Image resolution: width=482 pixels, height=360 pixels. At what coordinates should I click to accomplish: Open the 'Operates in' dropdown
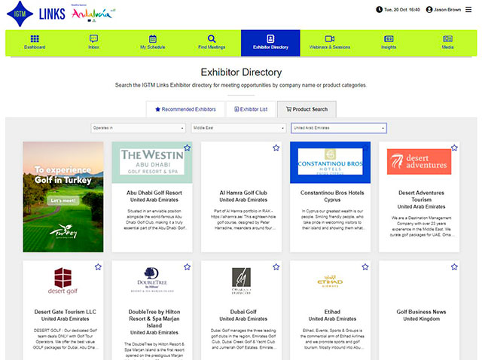139,128
